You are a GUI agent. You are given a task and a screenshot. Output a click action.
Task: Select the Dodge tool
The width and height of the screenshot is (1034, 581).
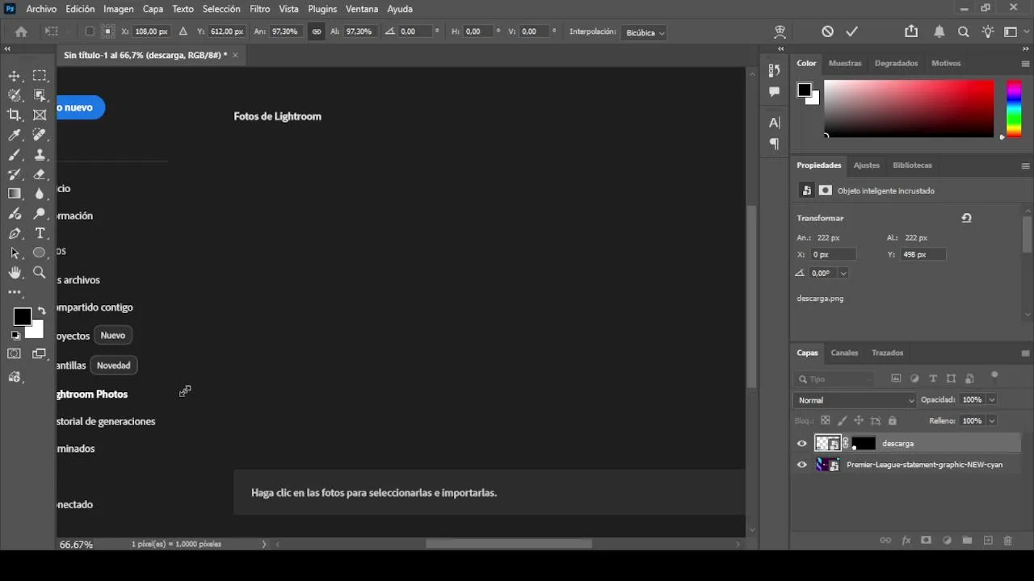tap(40, 214)
